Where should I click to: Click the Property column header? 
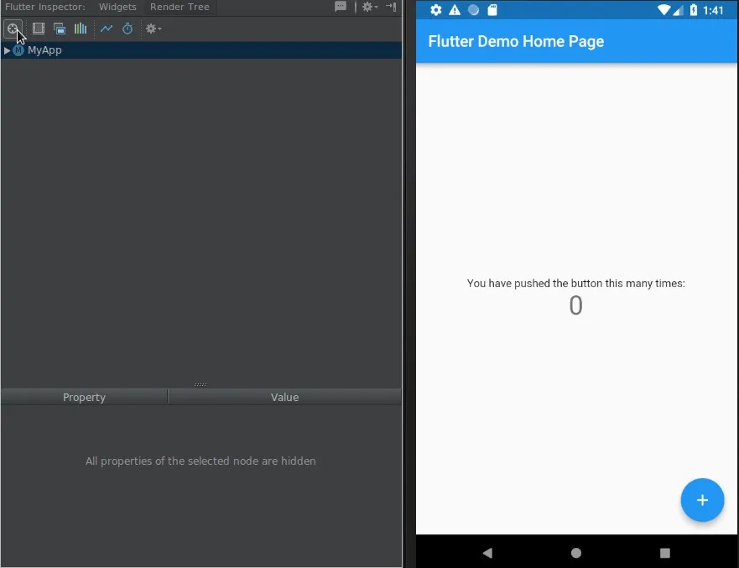(84, 397)
